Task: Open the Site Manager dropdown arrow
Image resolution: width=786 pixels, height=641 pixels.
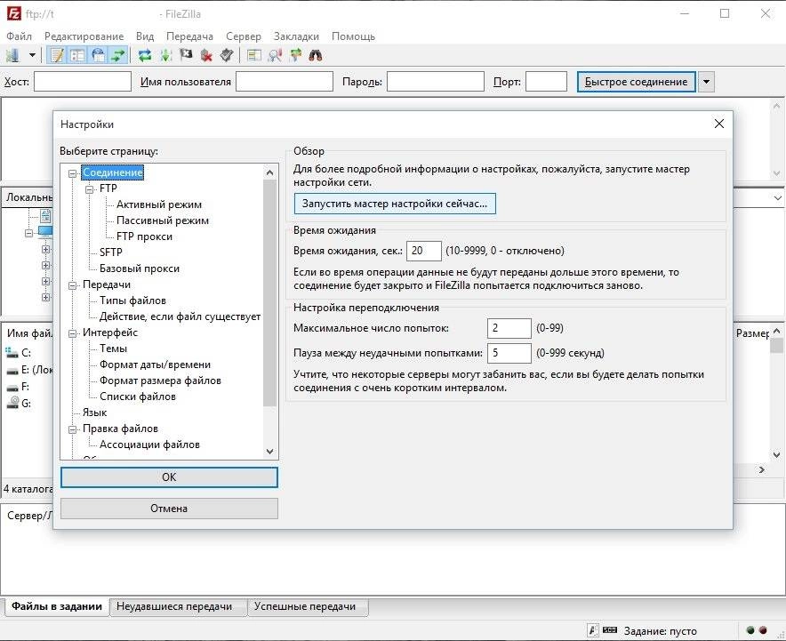Action: tap(32, 55)
